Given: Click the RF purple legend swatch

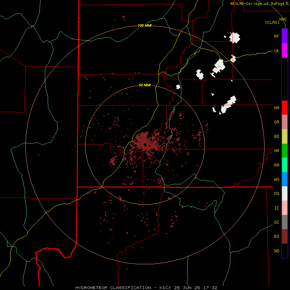Looking at the screenshot, I should pyautogui.click(x=285, y=36).
